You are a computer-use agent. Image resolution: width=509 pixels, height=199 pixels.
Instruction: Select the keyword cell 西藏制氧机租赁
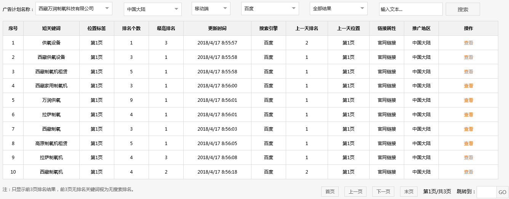tap(51, 72)
